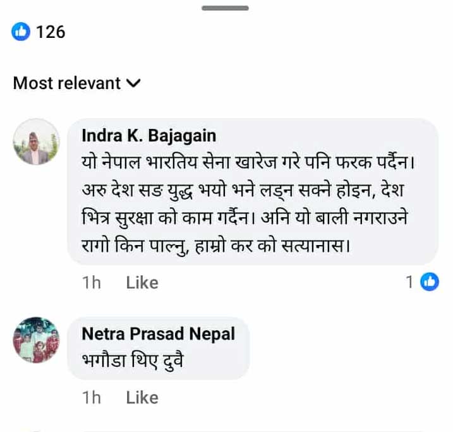Open Indra K. Bajagain's profile picture
453x432 pixels.
pos(36,143)
